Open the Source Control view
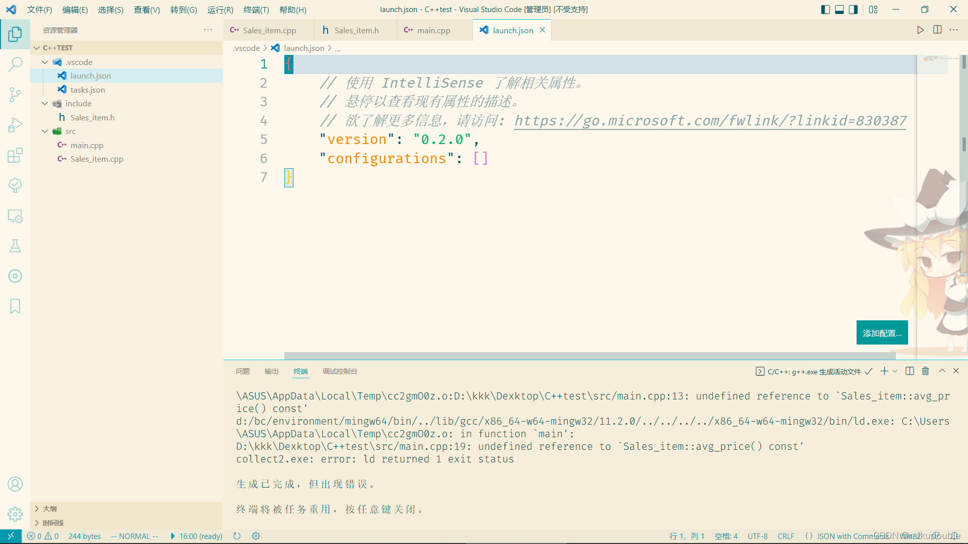This screenshot has height=544, width=968. click(15, 94)
